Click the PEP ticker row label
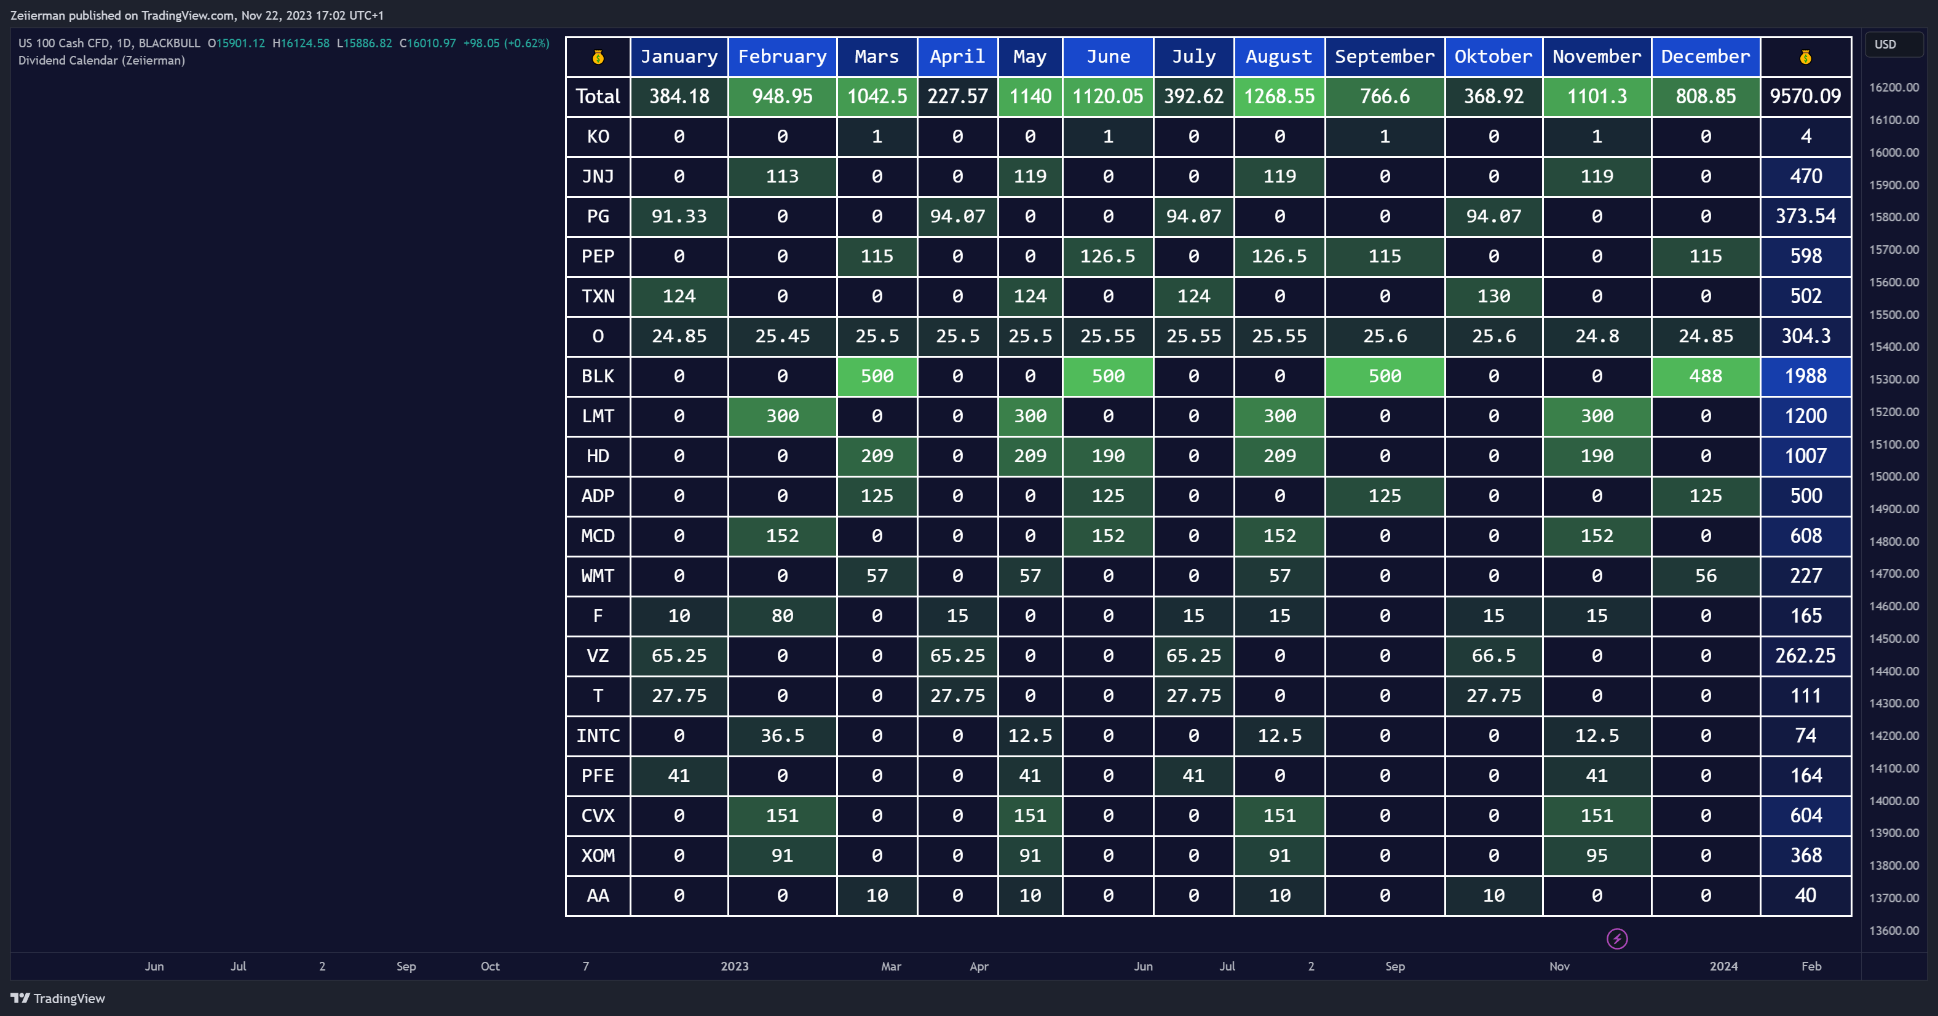The width and height of the screenshot is (1938, 1016). point(598,256)
